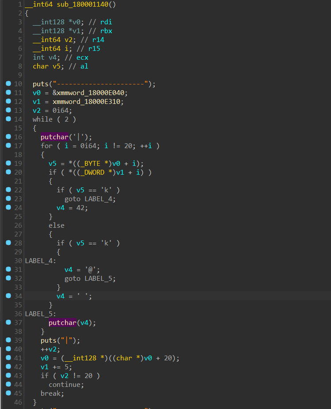Select for keyword on line 17
This screenshot has height=409, width=331.
point(46,146)
